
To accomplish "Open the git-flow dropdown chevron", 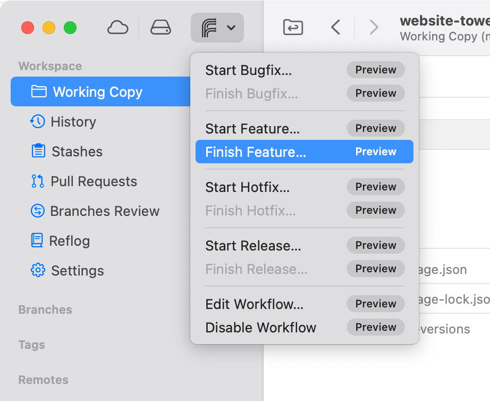I will tap(230, 27).
